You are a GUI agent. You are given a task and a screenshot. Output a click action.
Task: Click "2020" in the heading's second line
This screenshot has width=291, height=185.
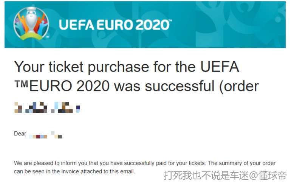(93, 86)
